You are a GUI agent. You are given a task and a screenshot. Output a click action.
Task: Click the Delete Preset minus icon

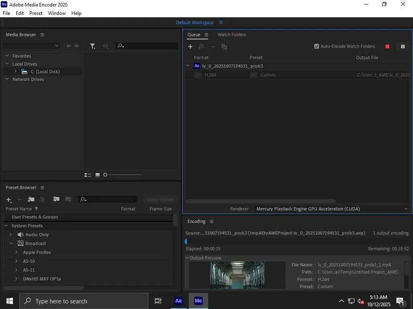(x=19, y=200)
